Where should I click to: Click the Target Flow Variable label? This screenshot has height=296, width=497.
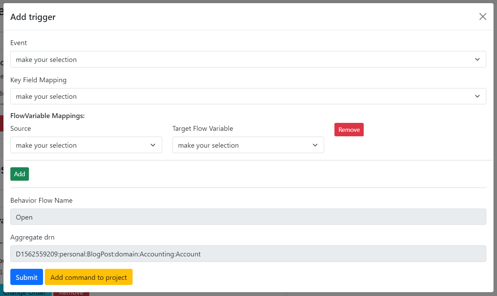pyautogui.click(x=203, y=128)
